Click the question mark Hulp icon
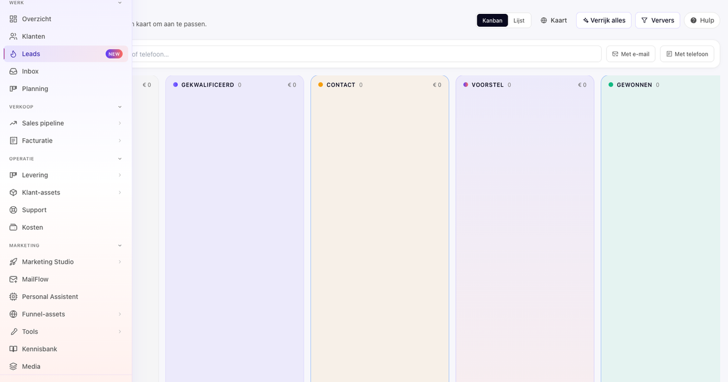Screen dimensions: 728x382 coord(693,21)
